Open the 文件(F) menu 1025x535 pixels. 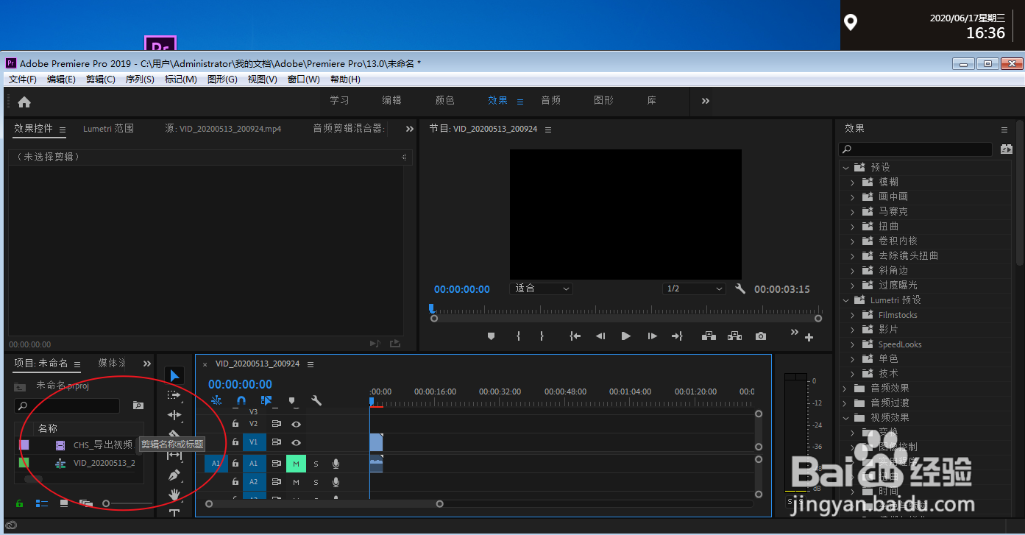(23, 79)
